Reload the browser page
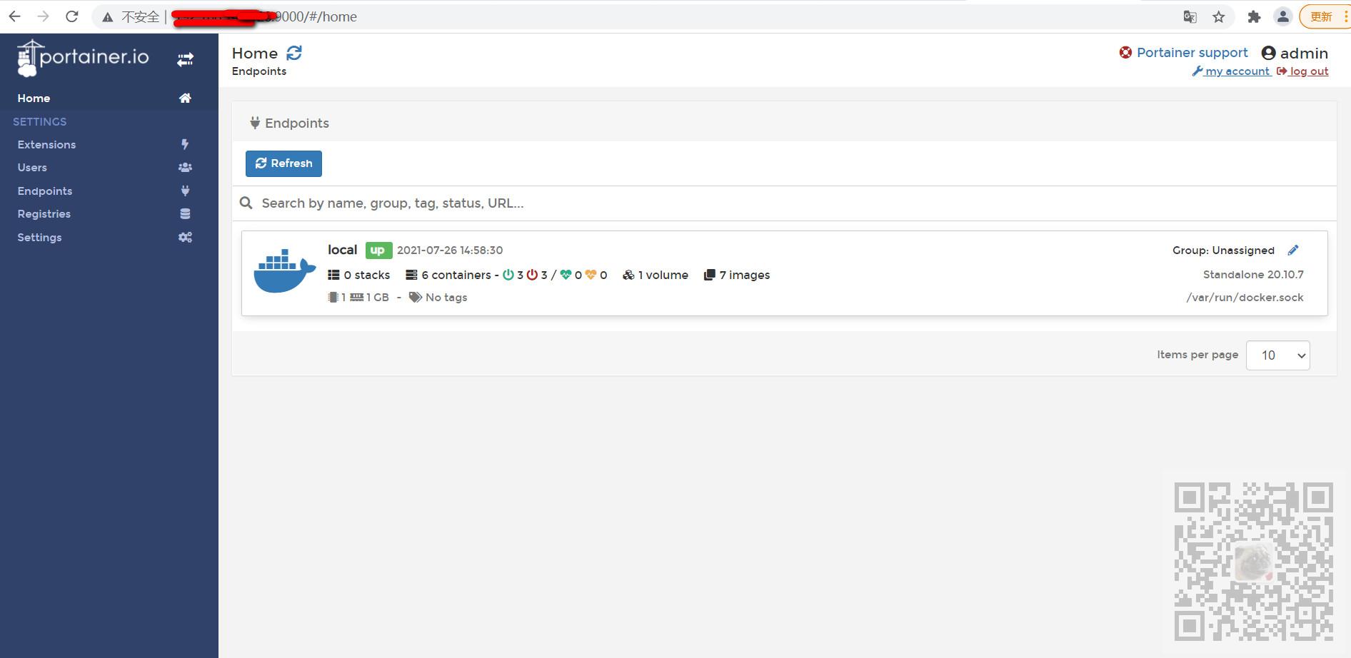 point(71,16)
